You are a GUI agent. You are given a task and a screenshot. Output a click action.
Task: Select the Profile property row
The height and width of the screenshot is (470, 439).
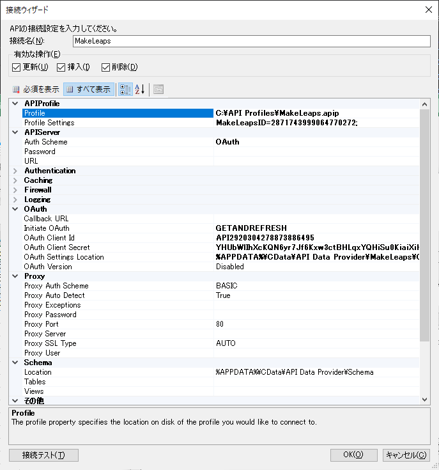pyautogui.click(x=118, y=113)
